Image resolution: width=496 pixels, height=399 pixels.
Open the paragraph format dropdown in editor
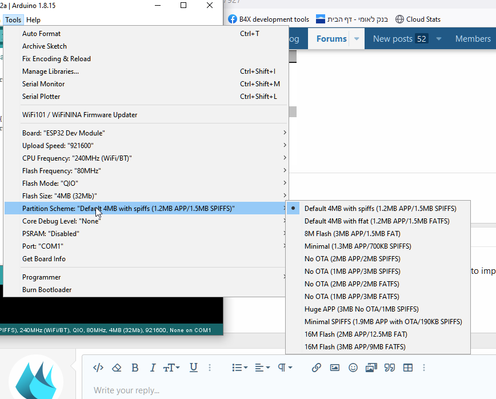(285, 368)
